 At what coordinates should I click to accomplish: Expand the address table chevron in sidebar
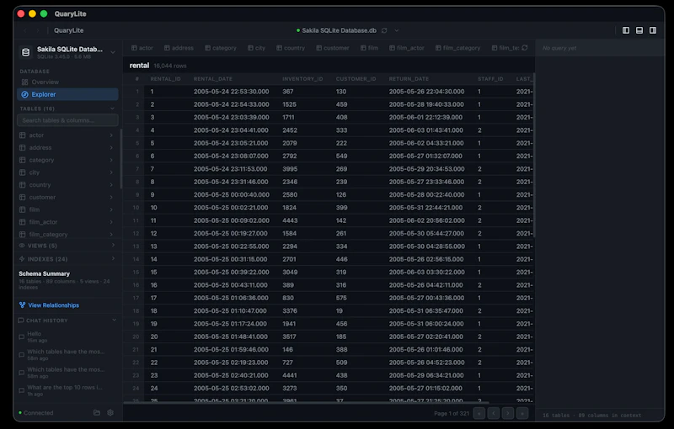pyautogui.click(x=111, y=147)
